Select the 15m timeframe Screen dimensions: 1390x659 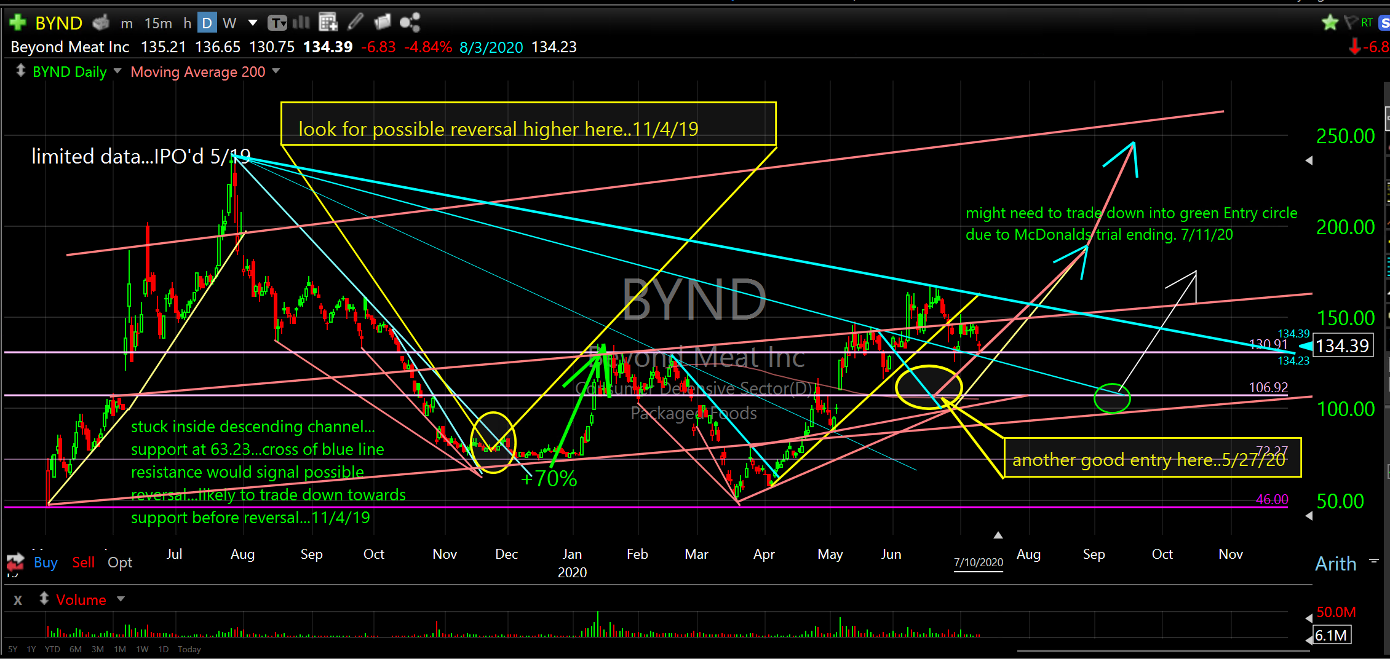[158, 23]
